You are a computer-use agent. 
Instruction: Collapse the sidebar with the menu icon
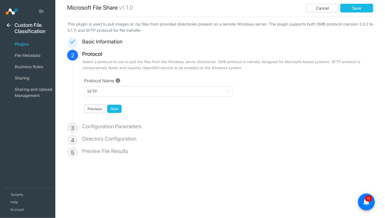click(x=41, y=11)
